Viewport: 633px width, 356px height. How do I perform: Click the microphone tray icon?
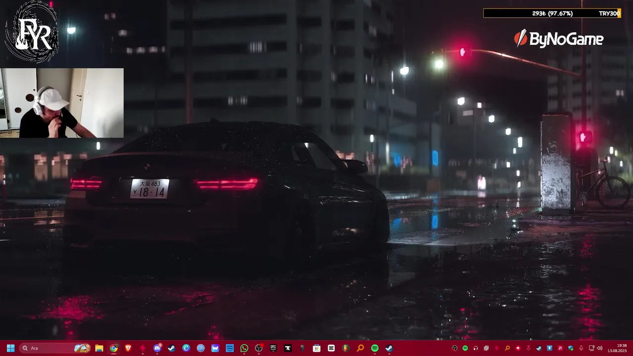[581, 348]
